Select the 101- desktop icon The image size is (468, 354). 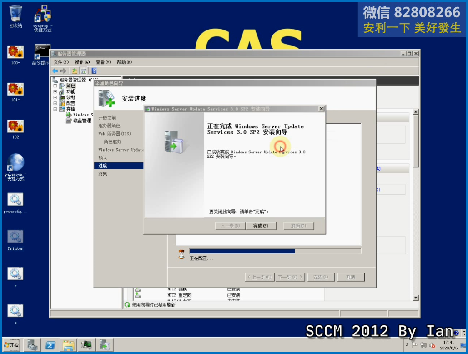coord(15,92)
